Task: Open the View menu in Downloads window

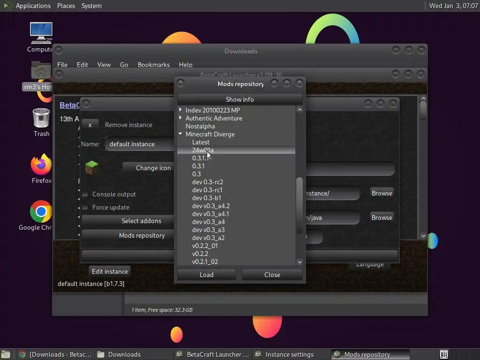Action: tap(104, 65)
